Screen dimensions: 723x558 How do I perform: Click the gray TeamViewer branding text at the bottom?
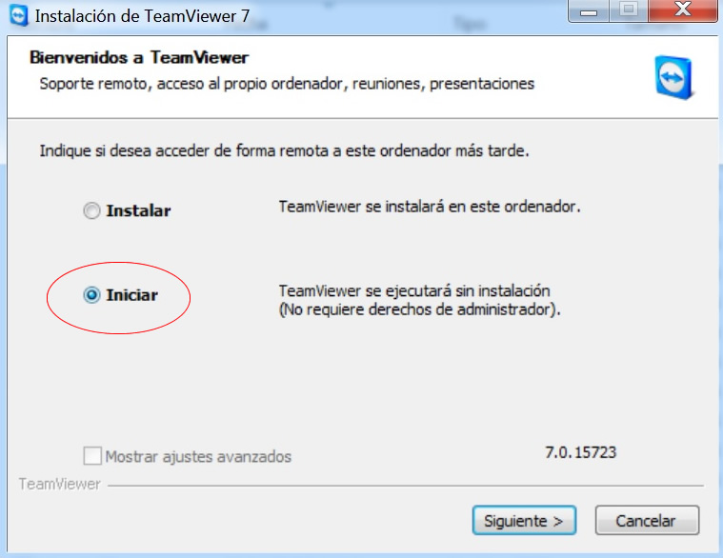[x=59, y=485]
